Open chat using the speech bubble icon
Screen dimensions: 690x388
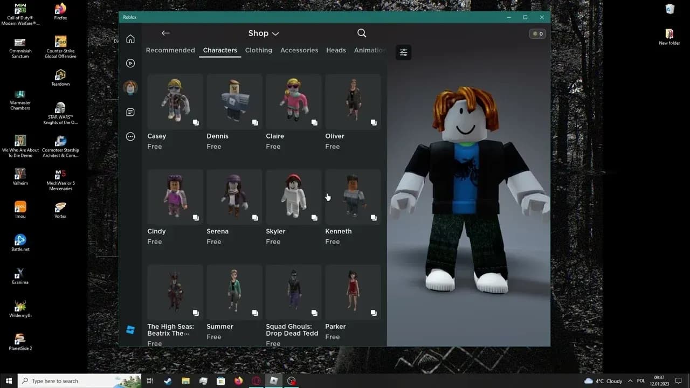click(130, 112)
